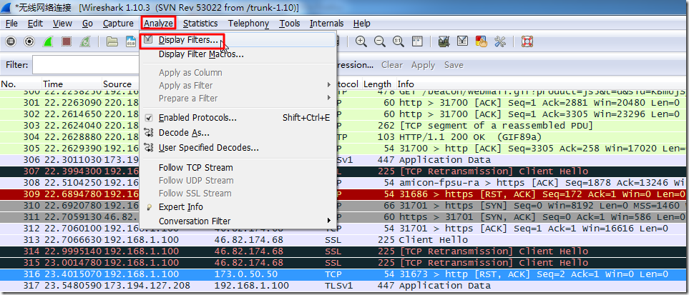
Task: Sort by the Time column header
Action: [x=71, y=84]
